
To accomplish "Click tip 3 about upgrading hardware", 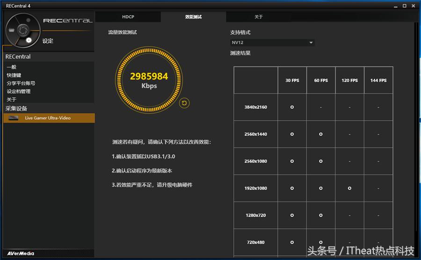I will [x=152, y=185].
